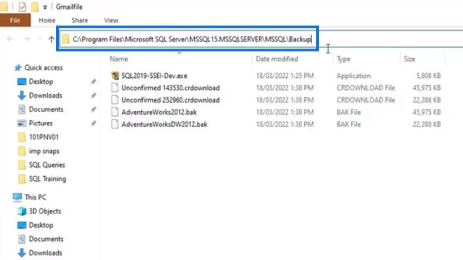Open Quick access in the navigation pane
The height and width of the screenshot is (260, 463).
[39, 67]
